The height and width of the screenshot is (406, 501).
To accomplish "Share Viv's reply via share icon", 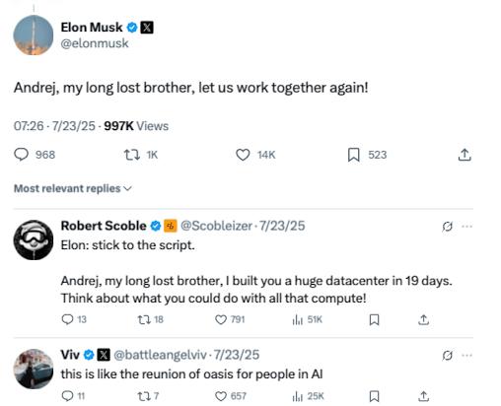I will pos(424,396).
